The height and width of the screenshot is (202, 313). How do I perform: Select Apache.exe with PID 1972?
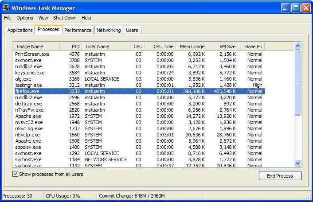[x=140, y=116]
